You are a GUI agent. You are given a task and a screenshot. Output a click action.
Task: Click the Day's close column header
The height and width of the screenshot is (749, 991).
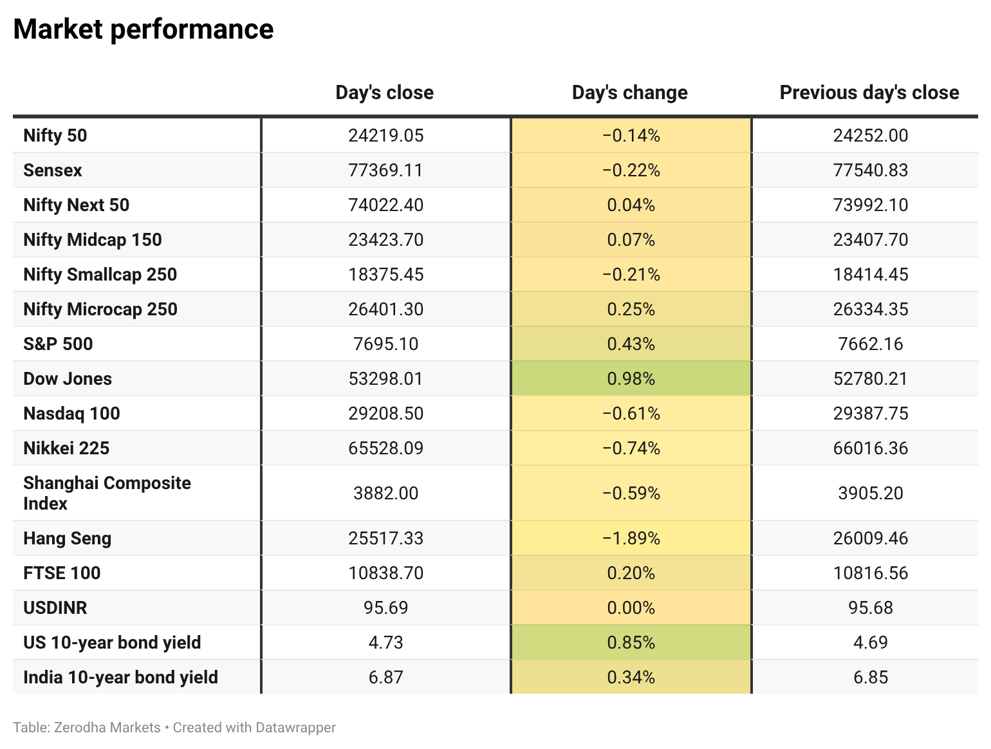385,93
